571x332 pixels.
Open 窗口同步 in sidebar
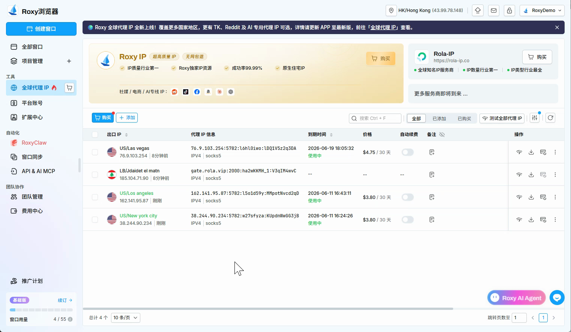pos(41,157)
